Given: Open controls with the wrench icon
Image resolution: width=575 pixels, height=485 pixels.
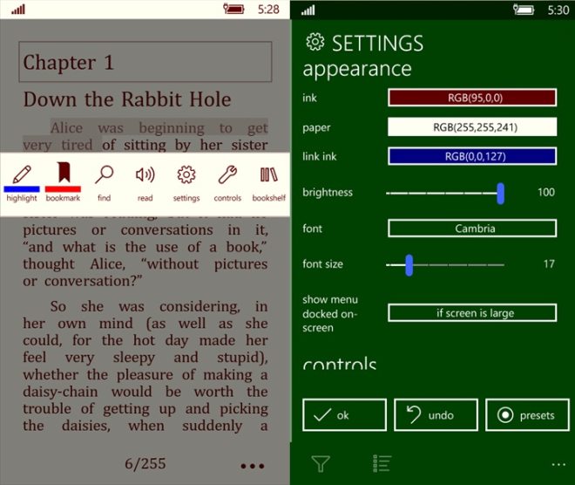Looking at the screenshot, I should point(227,174).
